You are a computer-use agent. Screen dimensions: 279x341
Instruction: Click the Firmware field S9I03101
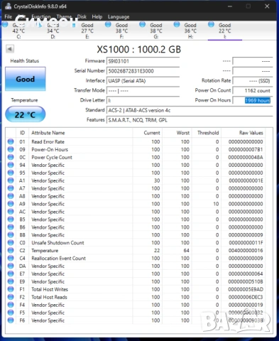143,61
